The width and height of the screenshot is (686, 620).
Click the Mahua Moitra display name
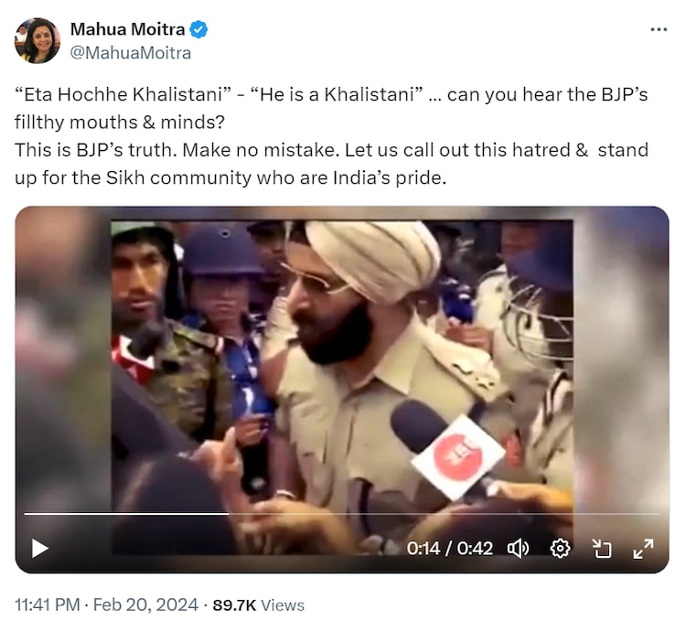[128, 30]
